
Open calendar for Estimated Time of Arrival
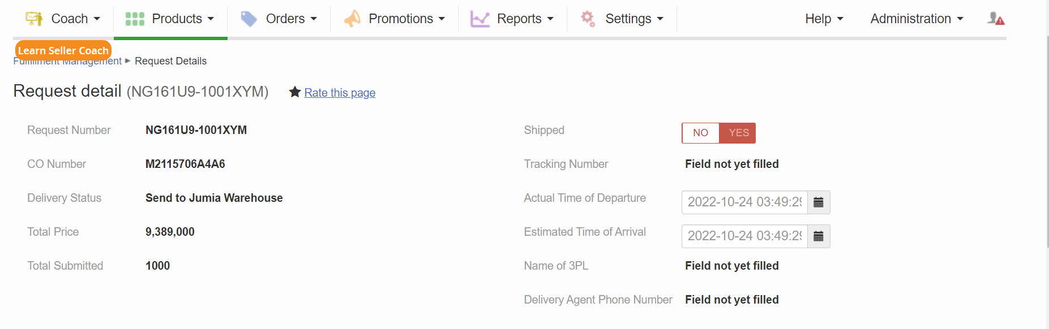(x=819, y=236)
